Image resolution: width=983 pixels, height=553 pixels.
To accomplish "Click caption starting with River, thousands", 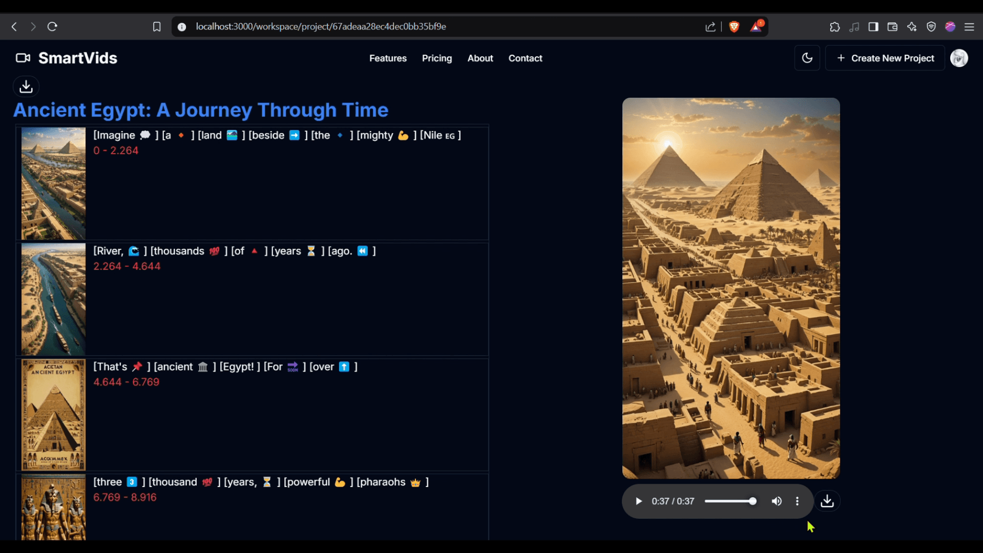I will click(235, 251).
